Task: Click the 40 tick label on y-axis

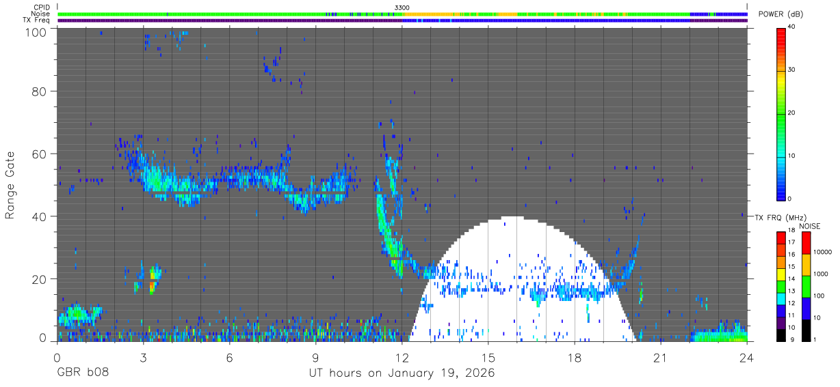Action: pyautogui.click(x=39, y=216)
